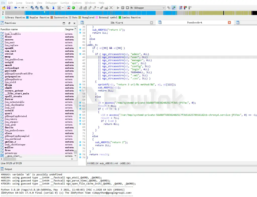The image size is (257, 197).
Task: Open back navigation history dropdown arrow
Action: (x=19, y=8)
